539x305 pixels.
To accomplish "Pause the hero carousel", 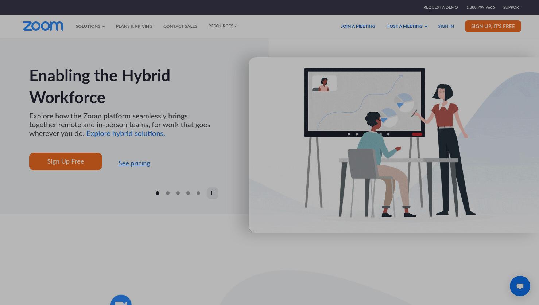I will 213,193.
